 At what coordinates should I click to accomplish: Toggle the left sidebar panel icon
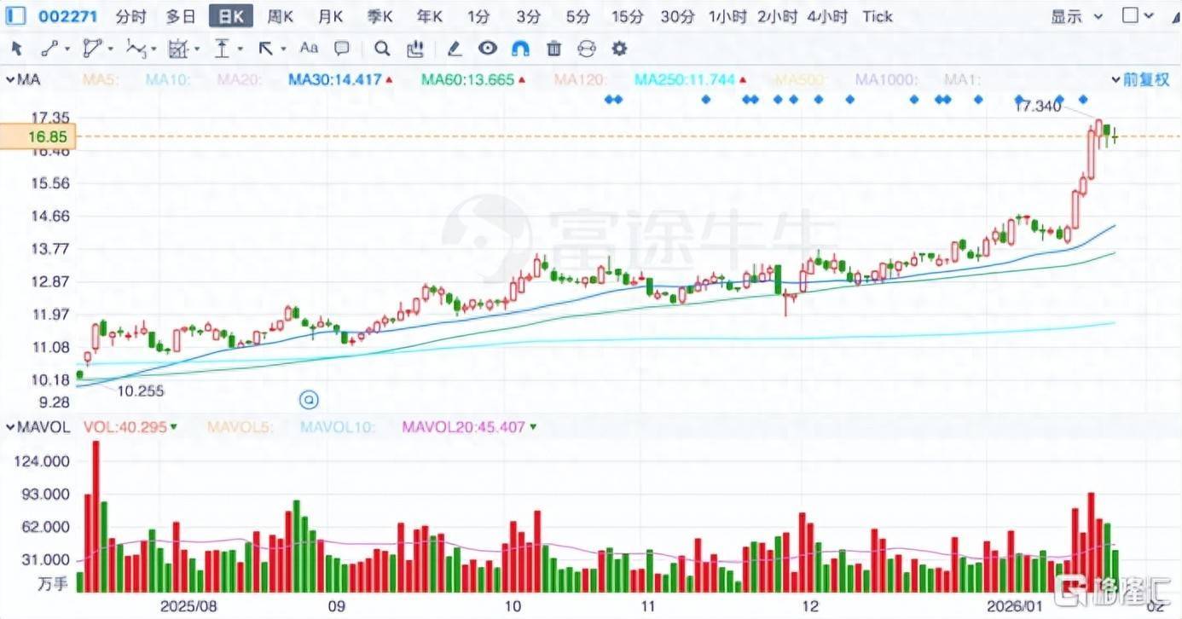pyautogui.click(x=15, y=16)
